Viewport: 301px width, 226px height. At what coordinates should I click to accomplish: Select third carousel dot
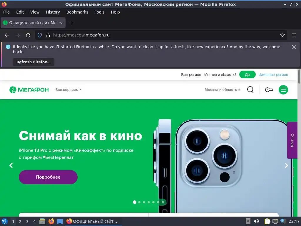tap(144, 202)
